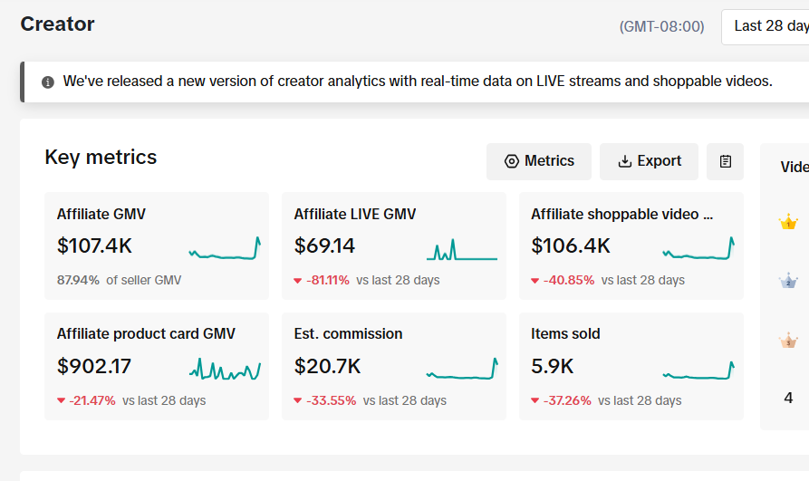The image size is (809, 481).
Task: Click rank number 4 in video list
Action: point(788,398)
